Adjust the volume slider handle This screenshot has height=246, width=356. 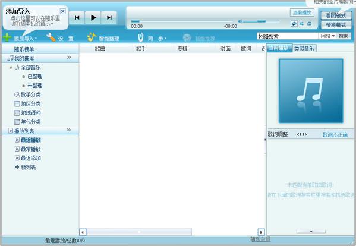262,21
